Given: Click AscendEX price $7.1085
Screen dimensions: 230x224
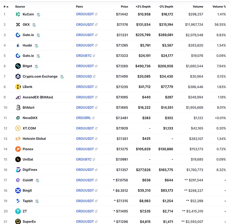Looking at the screenshot, I should 122,97.
